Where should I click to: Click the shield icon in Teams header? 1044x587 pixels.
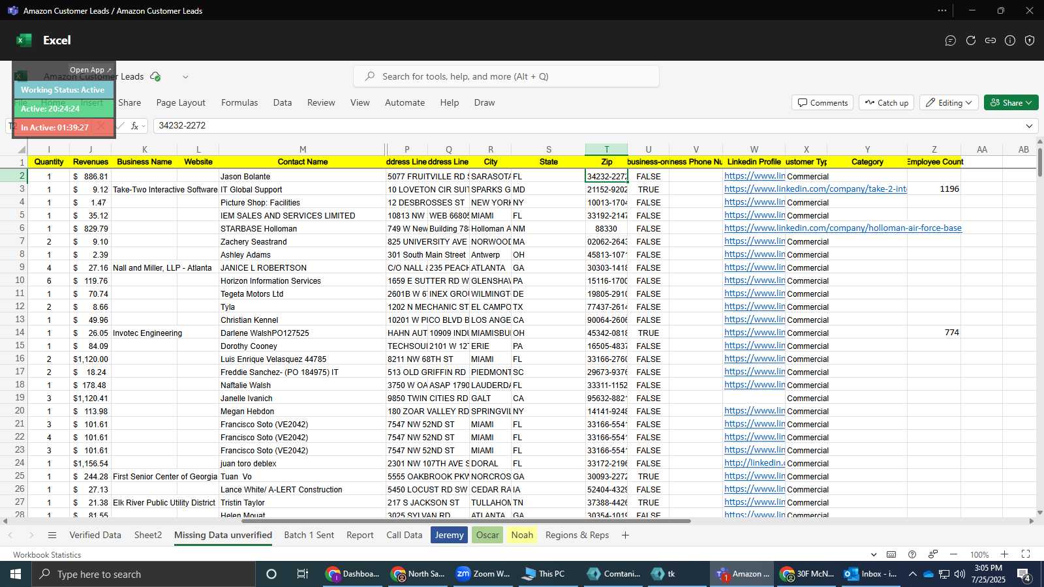coord(1030,40)
